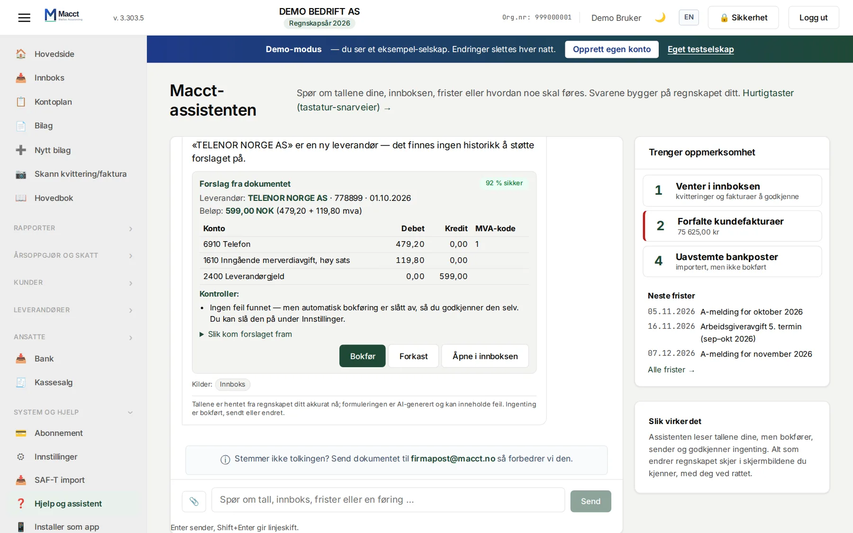Screen dimensions: 853x533
Task: Open Eget testselskap link
Action: click(700, 49)
